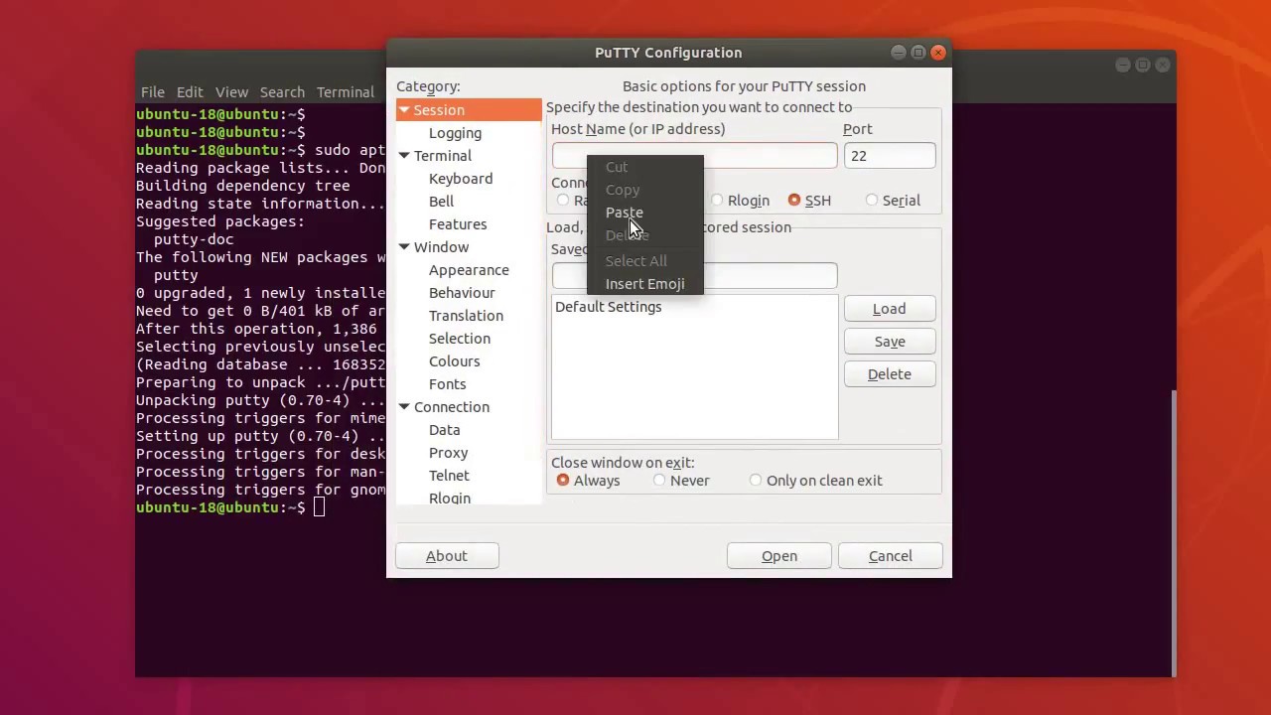This screenshot has width=1271, height=715.
Task: Minimize the Terminal window
Action: tap(1123, 66)
